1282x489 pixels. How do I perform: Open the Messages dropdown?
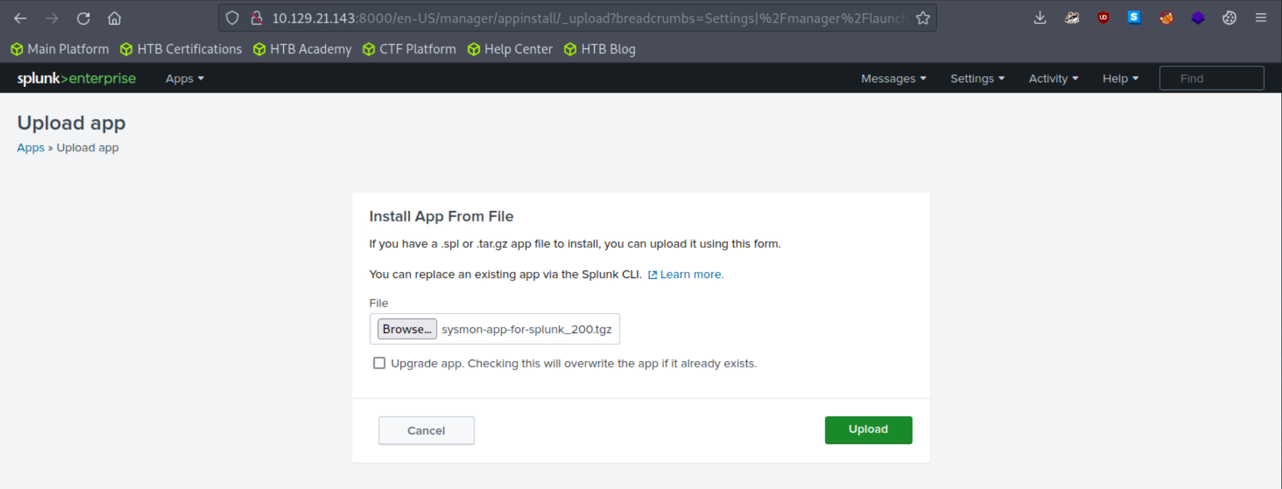click(x=893, y=79)
